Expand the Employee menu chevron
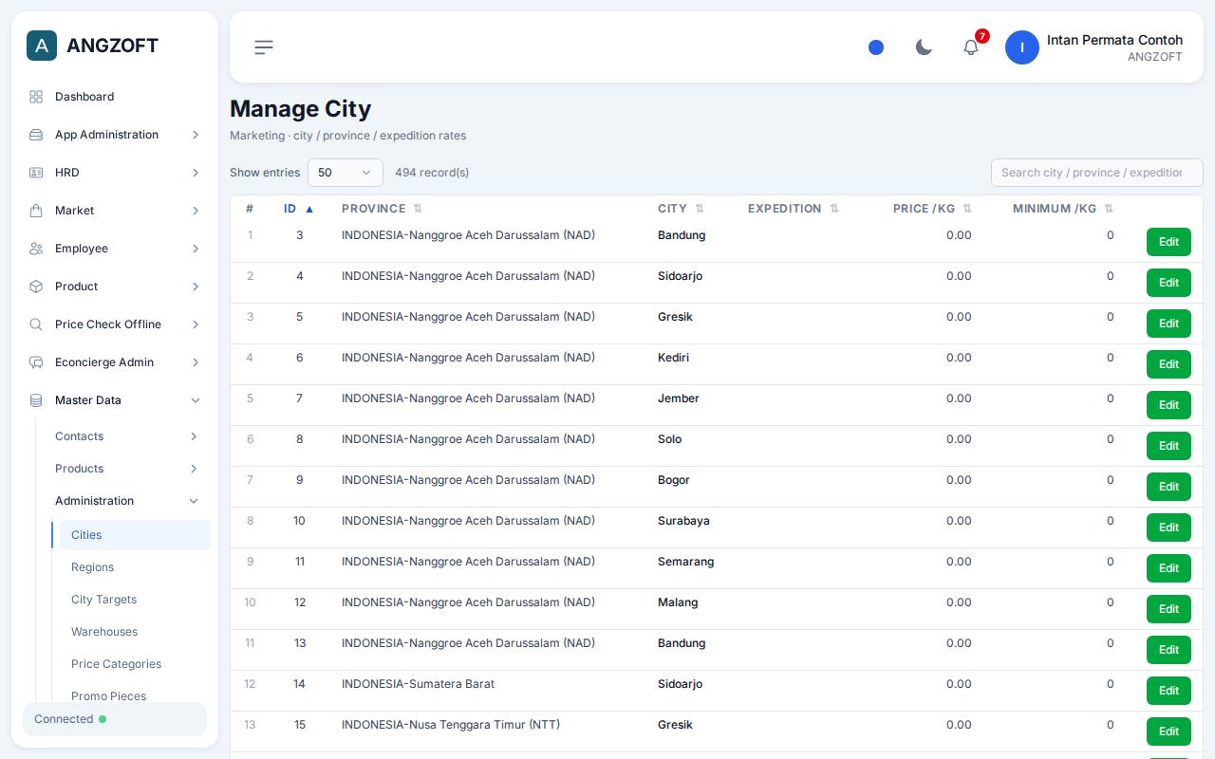Viewport: 1215px width, 759px height. (196, 249)
